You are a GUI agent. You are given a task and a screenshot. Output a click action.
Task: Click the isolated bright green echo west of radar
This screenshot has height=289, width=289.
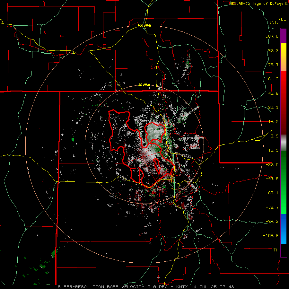point(73,139)
